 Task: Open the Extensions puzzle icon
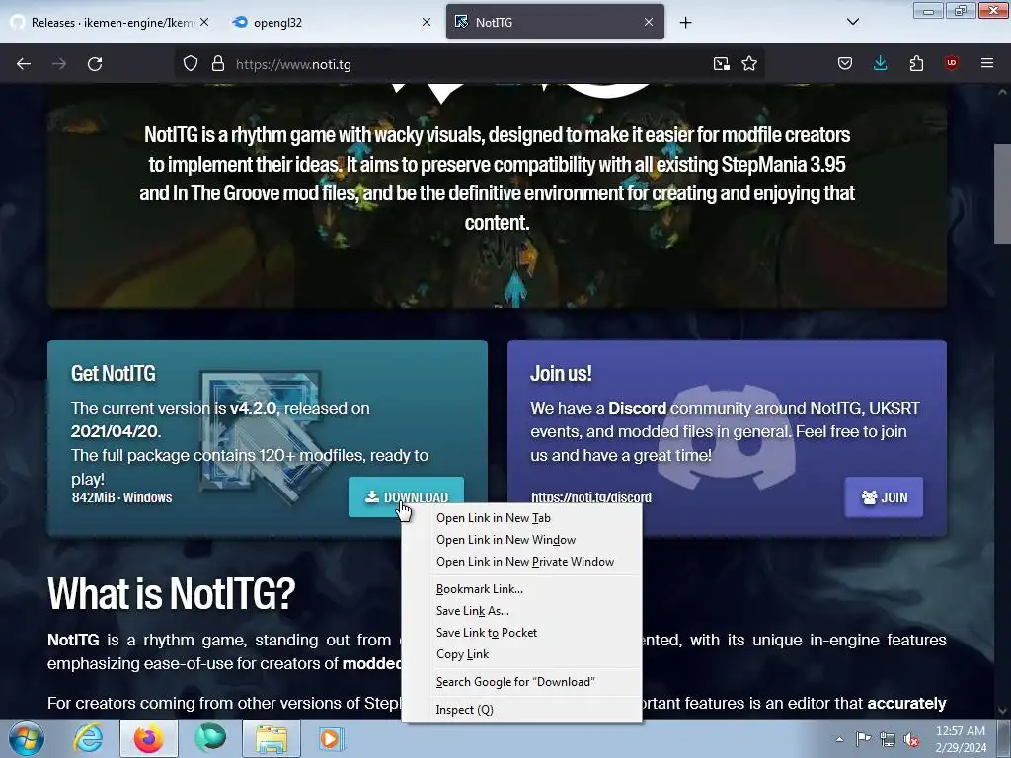[x=916, y=64]
